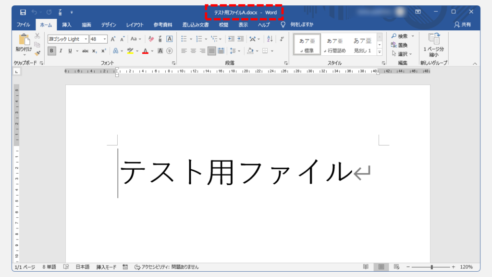Click the Save icon in the title bar
Screen dimensions: 492x277
coord(23,12)
